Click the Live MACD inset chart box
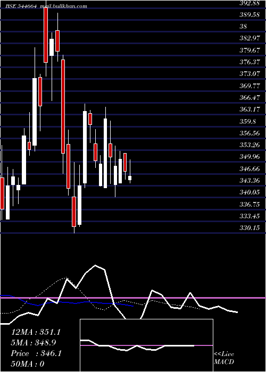 pyautogui.click(x=146, y=345)
